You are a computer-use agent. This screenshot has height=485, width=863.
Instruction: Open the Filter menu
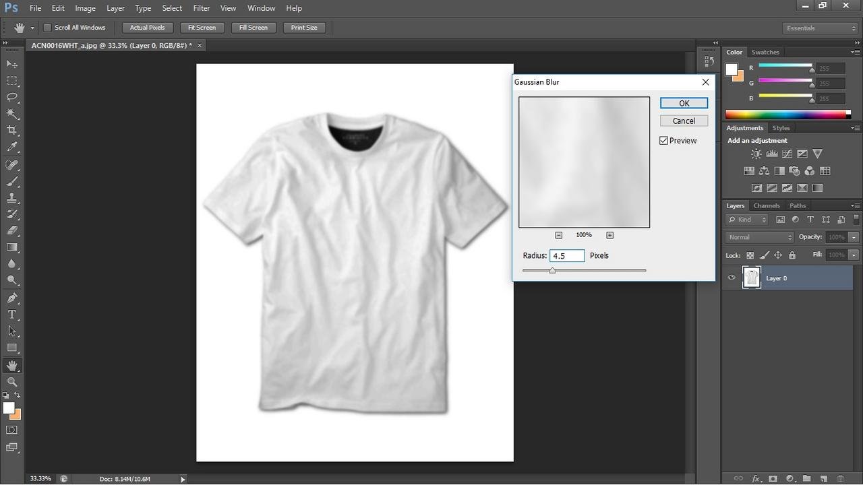(201, 8)
